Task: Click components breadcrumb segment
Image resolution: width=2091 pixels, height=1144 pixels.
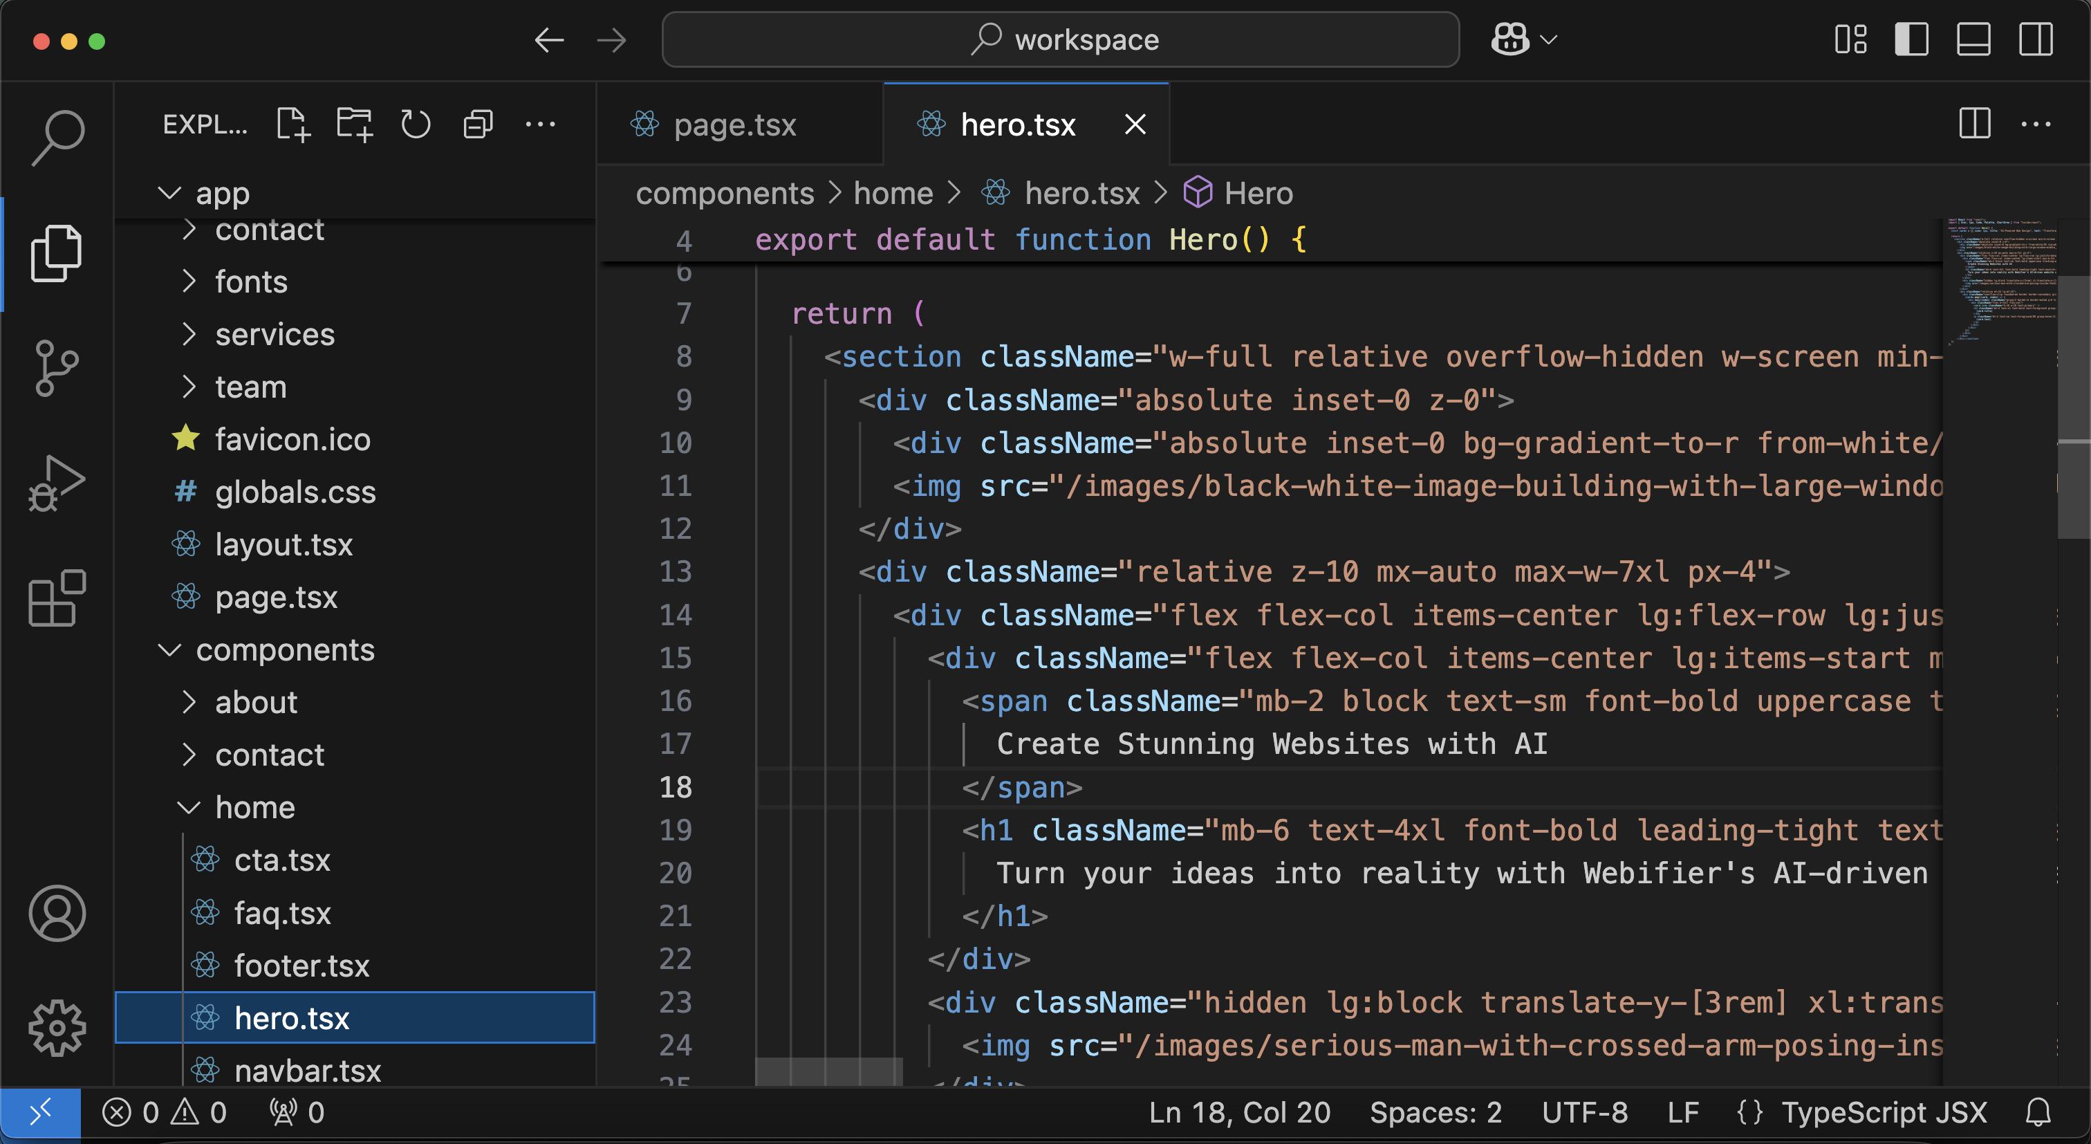Action: click(724, 193)
